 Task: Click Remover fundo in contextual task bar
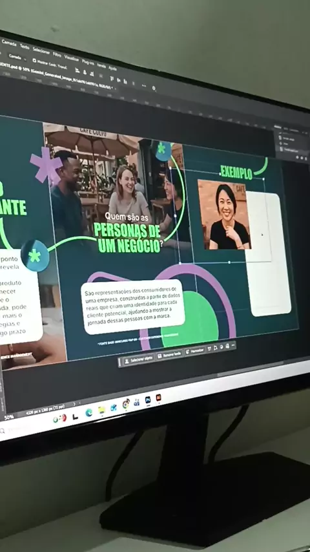[169, 355]
